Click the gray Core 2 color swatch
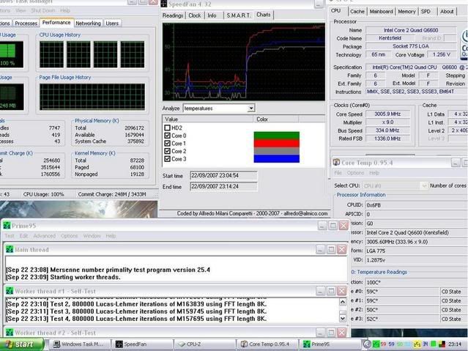This screenshot has height=351, width=468. [x=276, y=151]
